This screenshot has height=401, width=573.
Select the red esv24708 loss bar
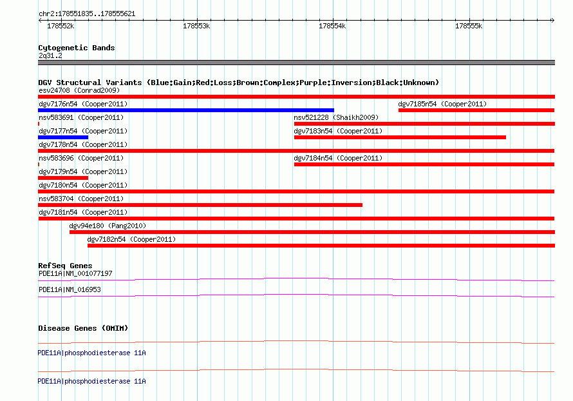[x=296, y=97]
